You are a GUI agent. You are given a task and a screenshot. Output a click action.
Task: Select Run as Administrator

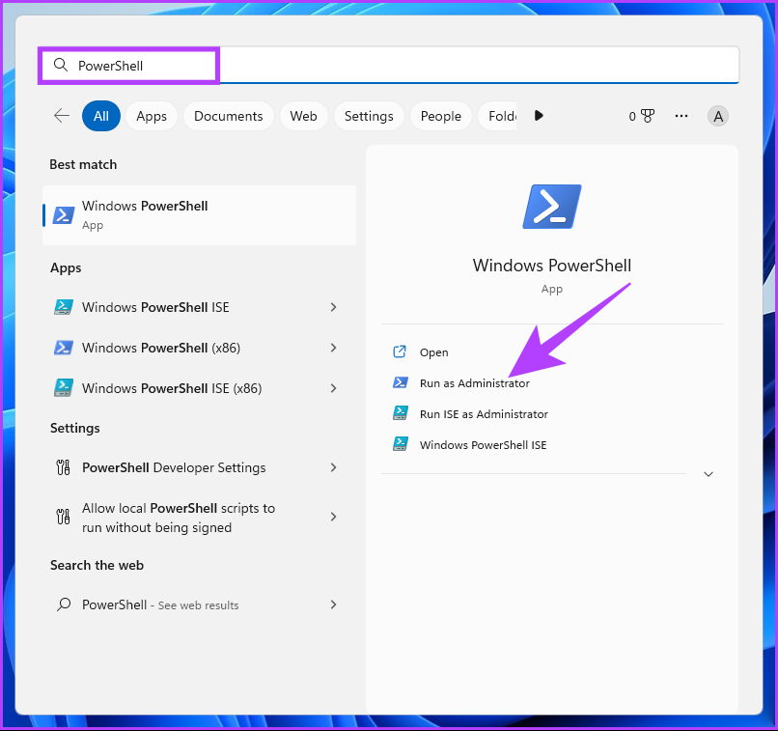pyautogui.click(x=474, y=383)
